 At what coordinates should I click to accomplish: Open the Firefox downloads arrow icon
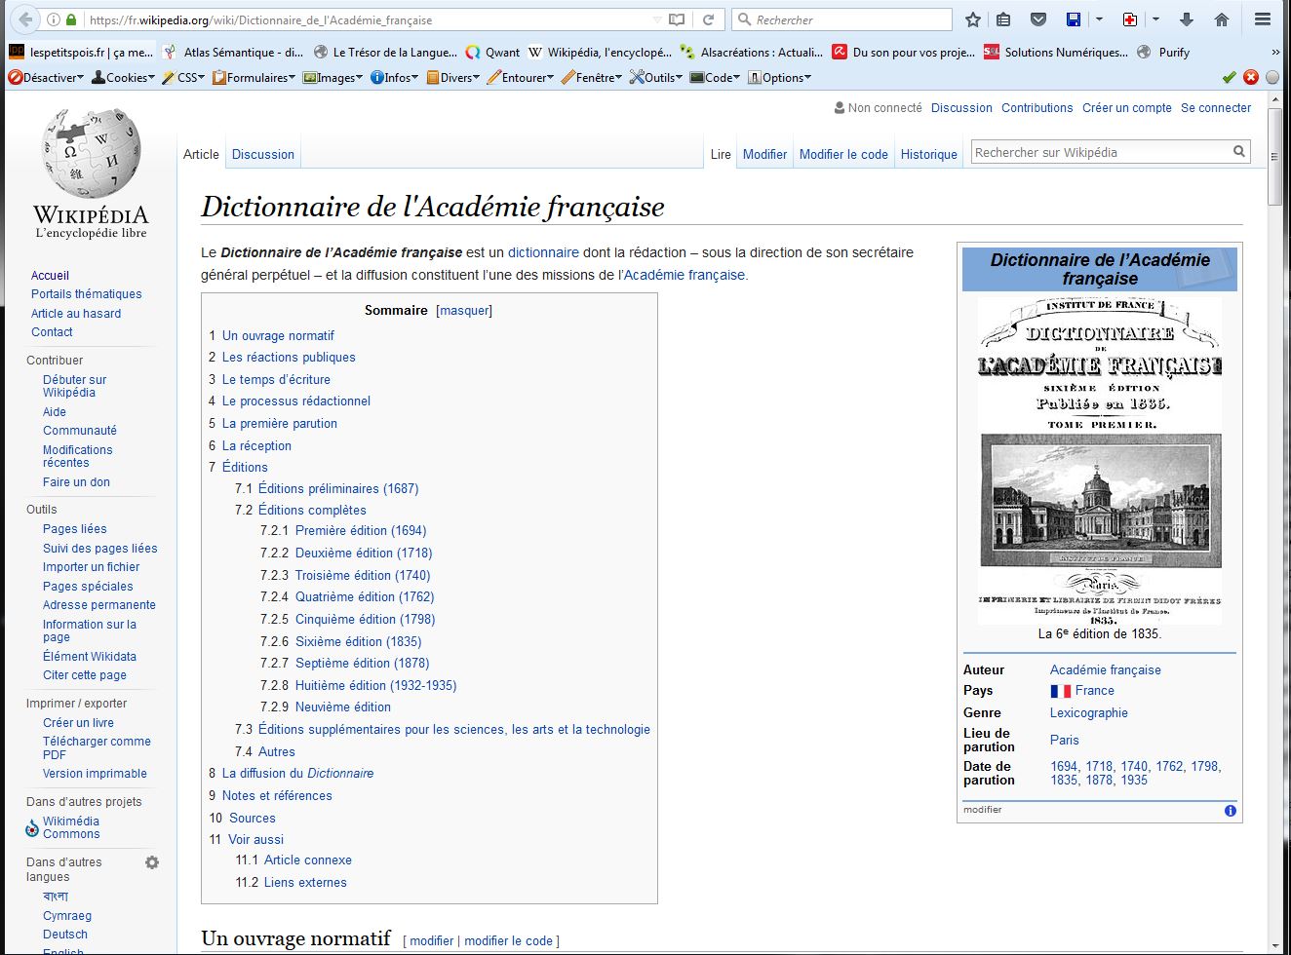[1187, 19]
